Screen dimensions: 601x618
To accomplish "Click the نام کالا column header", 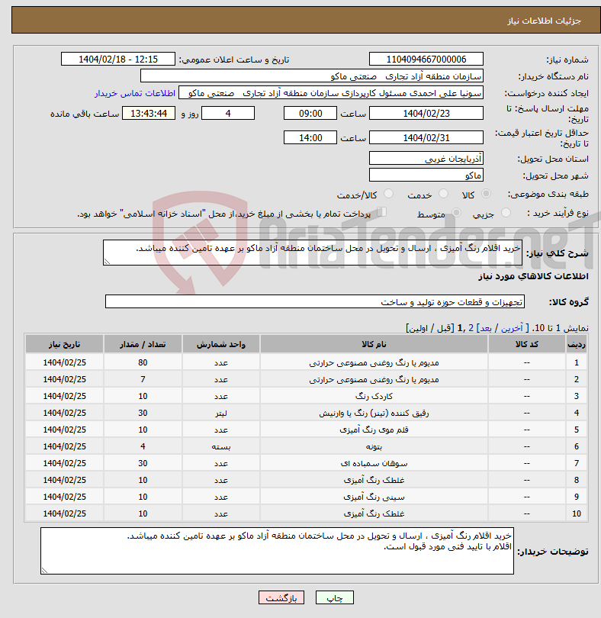I will click(x=374, y=344).
